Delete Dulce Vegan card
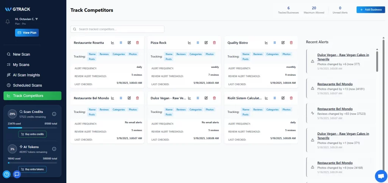The height and width of the screenshot is (183, 388). [214, 98]
